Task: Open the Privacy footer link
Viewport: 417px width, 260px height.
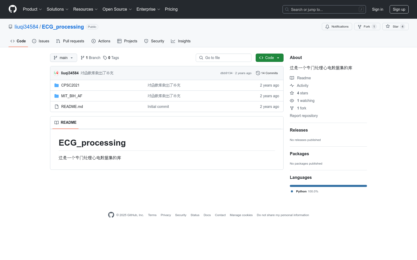Action: click(166, 215)
